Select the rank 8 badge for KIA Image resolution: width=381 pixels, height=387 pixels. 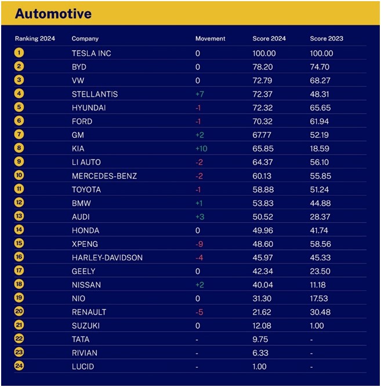(19, 148)
